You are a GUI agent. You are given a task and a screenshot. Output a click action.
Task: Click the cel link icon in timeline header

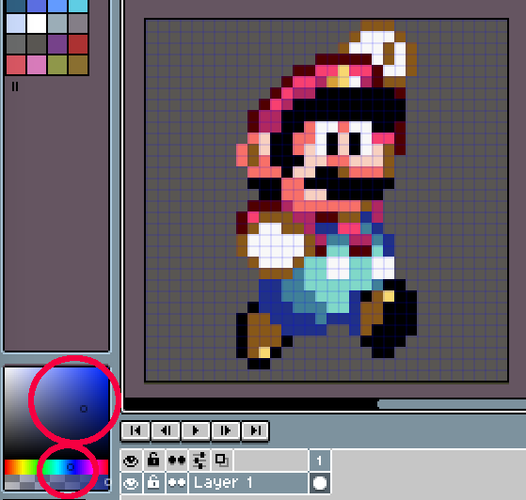[x=222, y=461]
